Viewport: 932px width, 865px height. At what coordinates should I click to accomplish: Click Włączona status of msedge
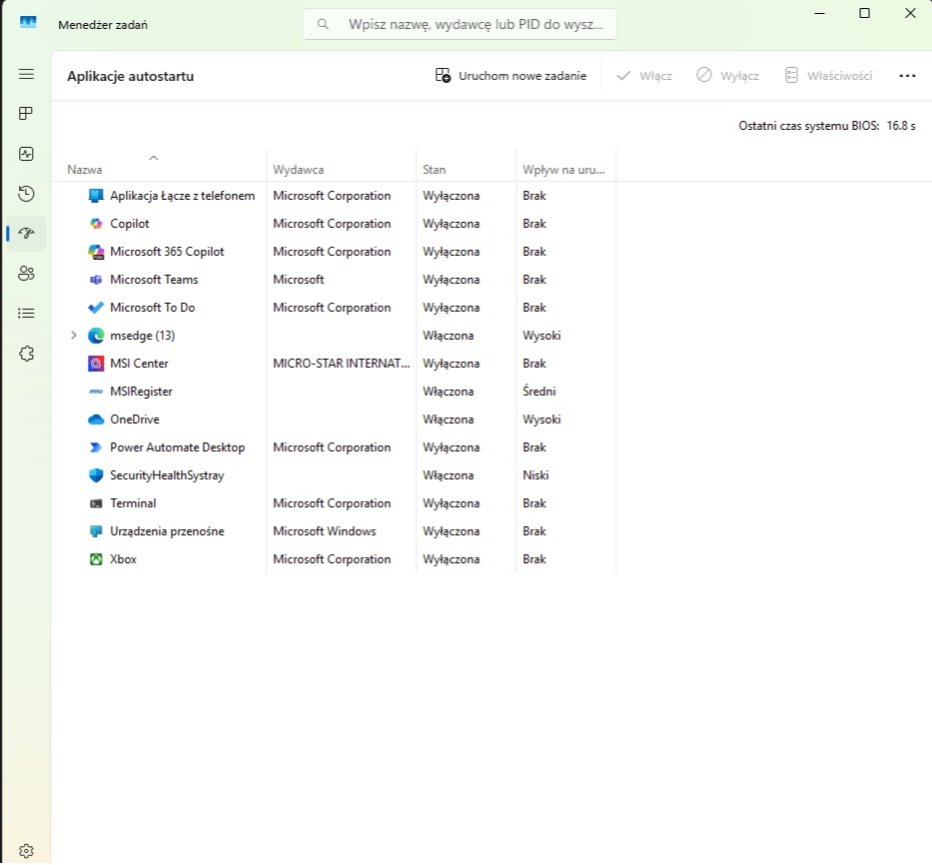[449, 336]
